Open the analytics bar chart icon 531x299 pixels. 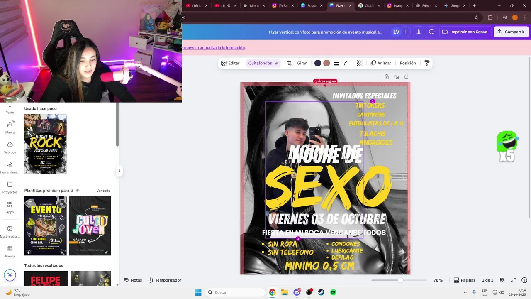tap(418, 32)
